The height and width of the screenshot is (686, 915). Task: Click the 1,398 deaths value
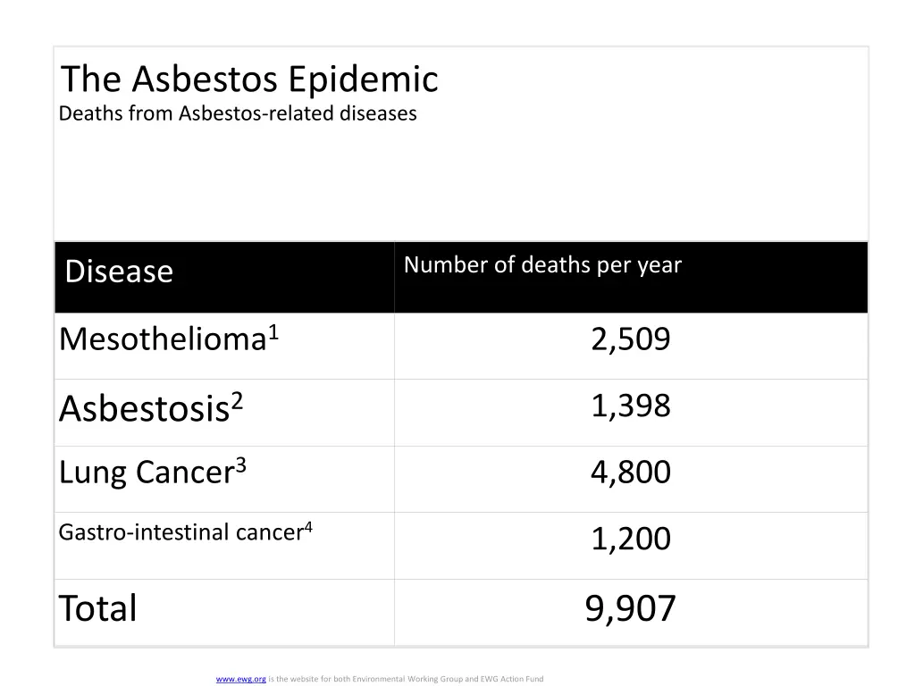630,406
